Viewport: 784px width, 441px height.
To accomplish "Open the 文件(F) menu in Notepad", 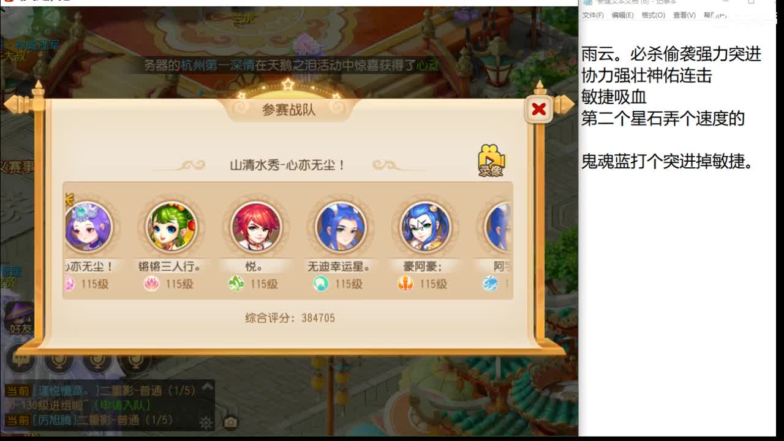I will pyautogui.click(x=593, y=15).
